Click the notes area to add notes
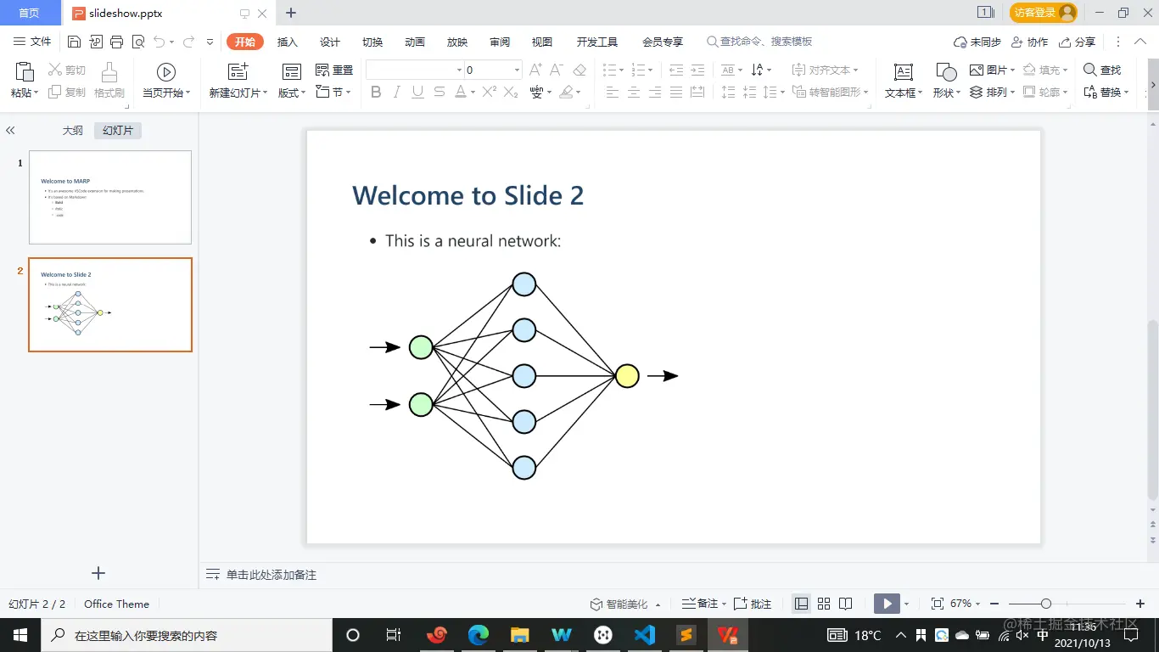This screenshot has height=652, width=1159. coord(272,575)
